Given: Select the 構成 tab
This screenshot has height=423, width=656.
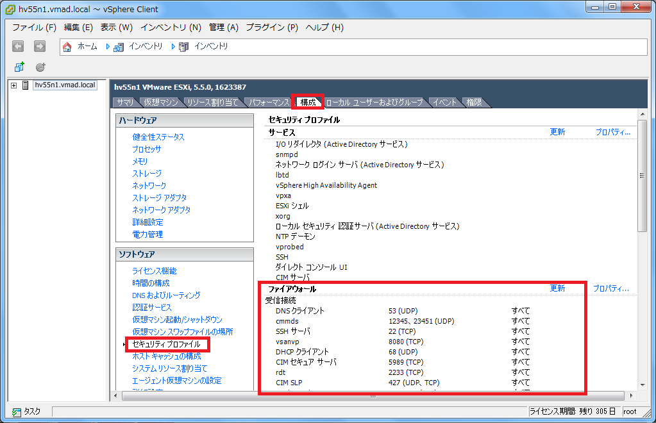Looking at the screenshot, I should click(308, 103).
